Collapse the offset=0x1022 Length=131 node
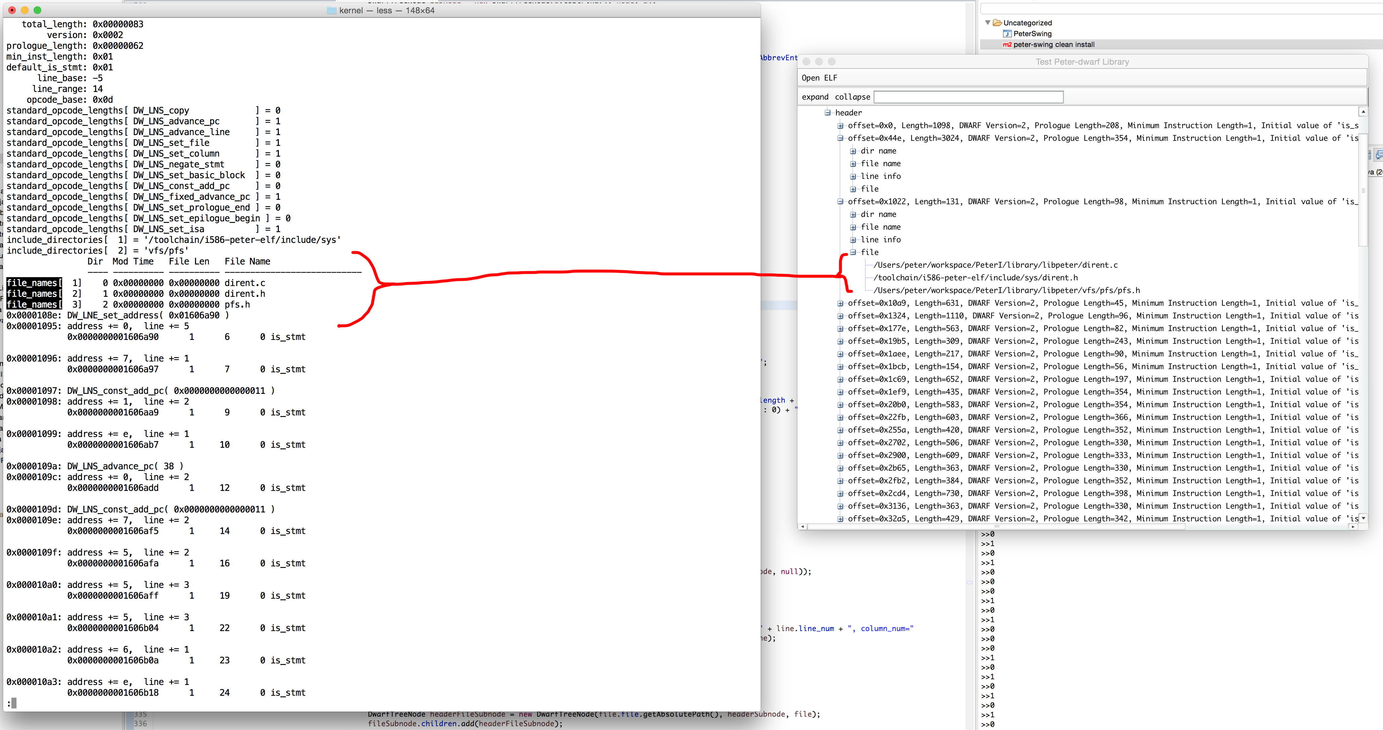The height and width of the screenshot is (730, 1383). (x=840, y=201)
